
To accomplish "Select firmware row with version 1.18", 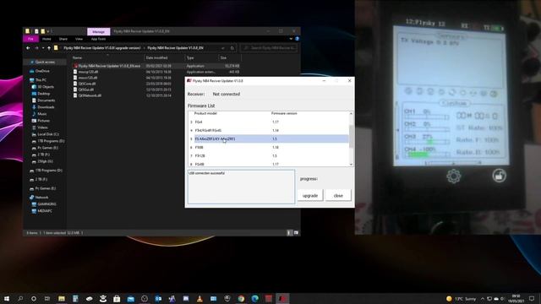I will point(269,147).
